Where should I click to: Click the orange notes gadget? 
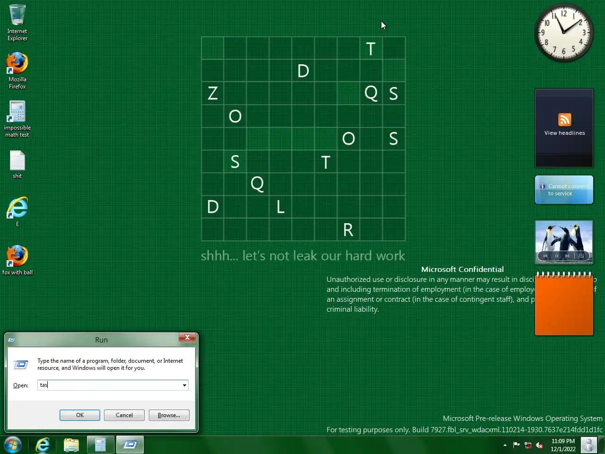pyautogui.click(x=564, y=304)
